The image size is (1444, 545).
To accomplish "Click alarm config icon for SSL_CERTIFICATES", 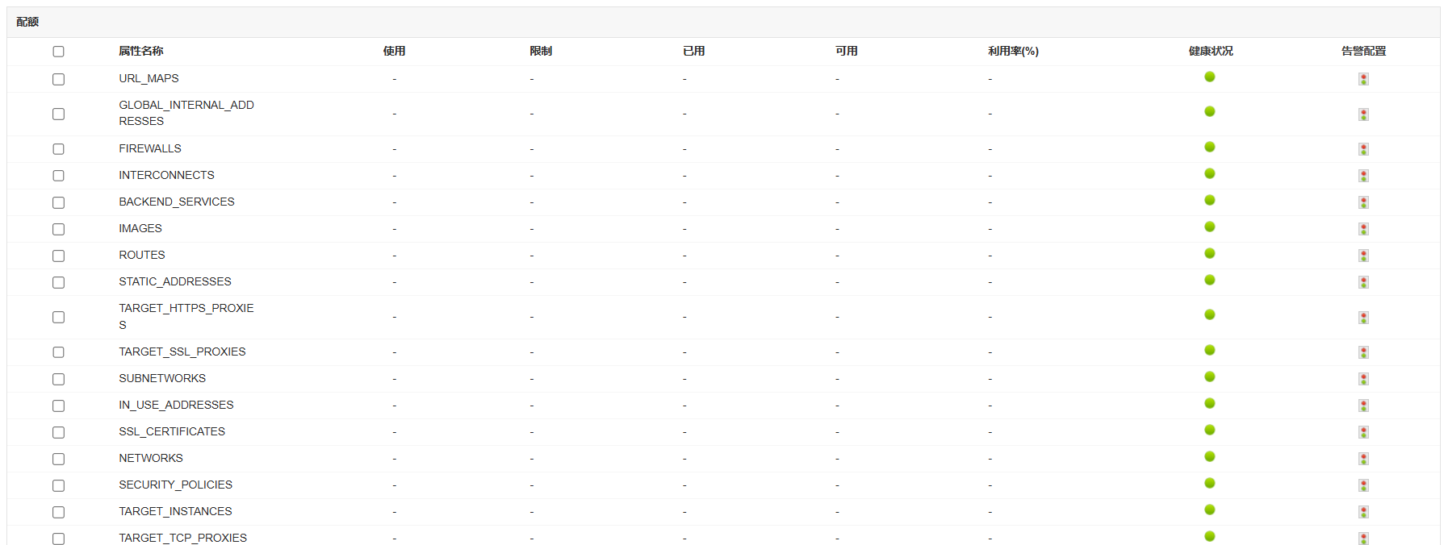I will pos(1363,432).
